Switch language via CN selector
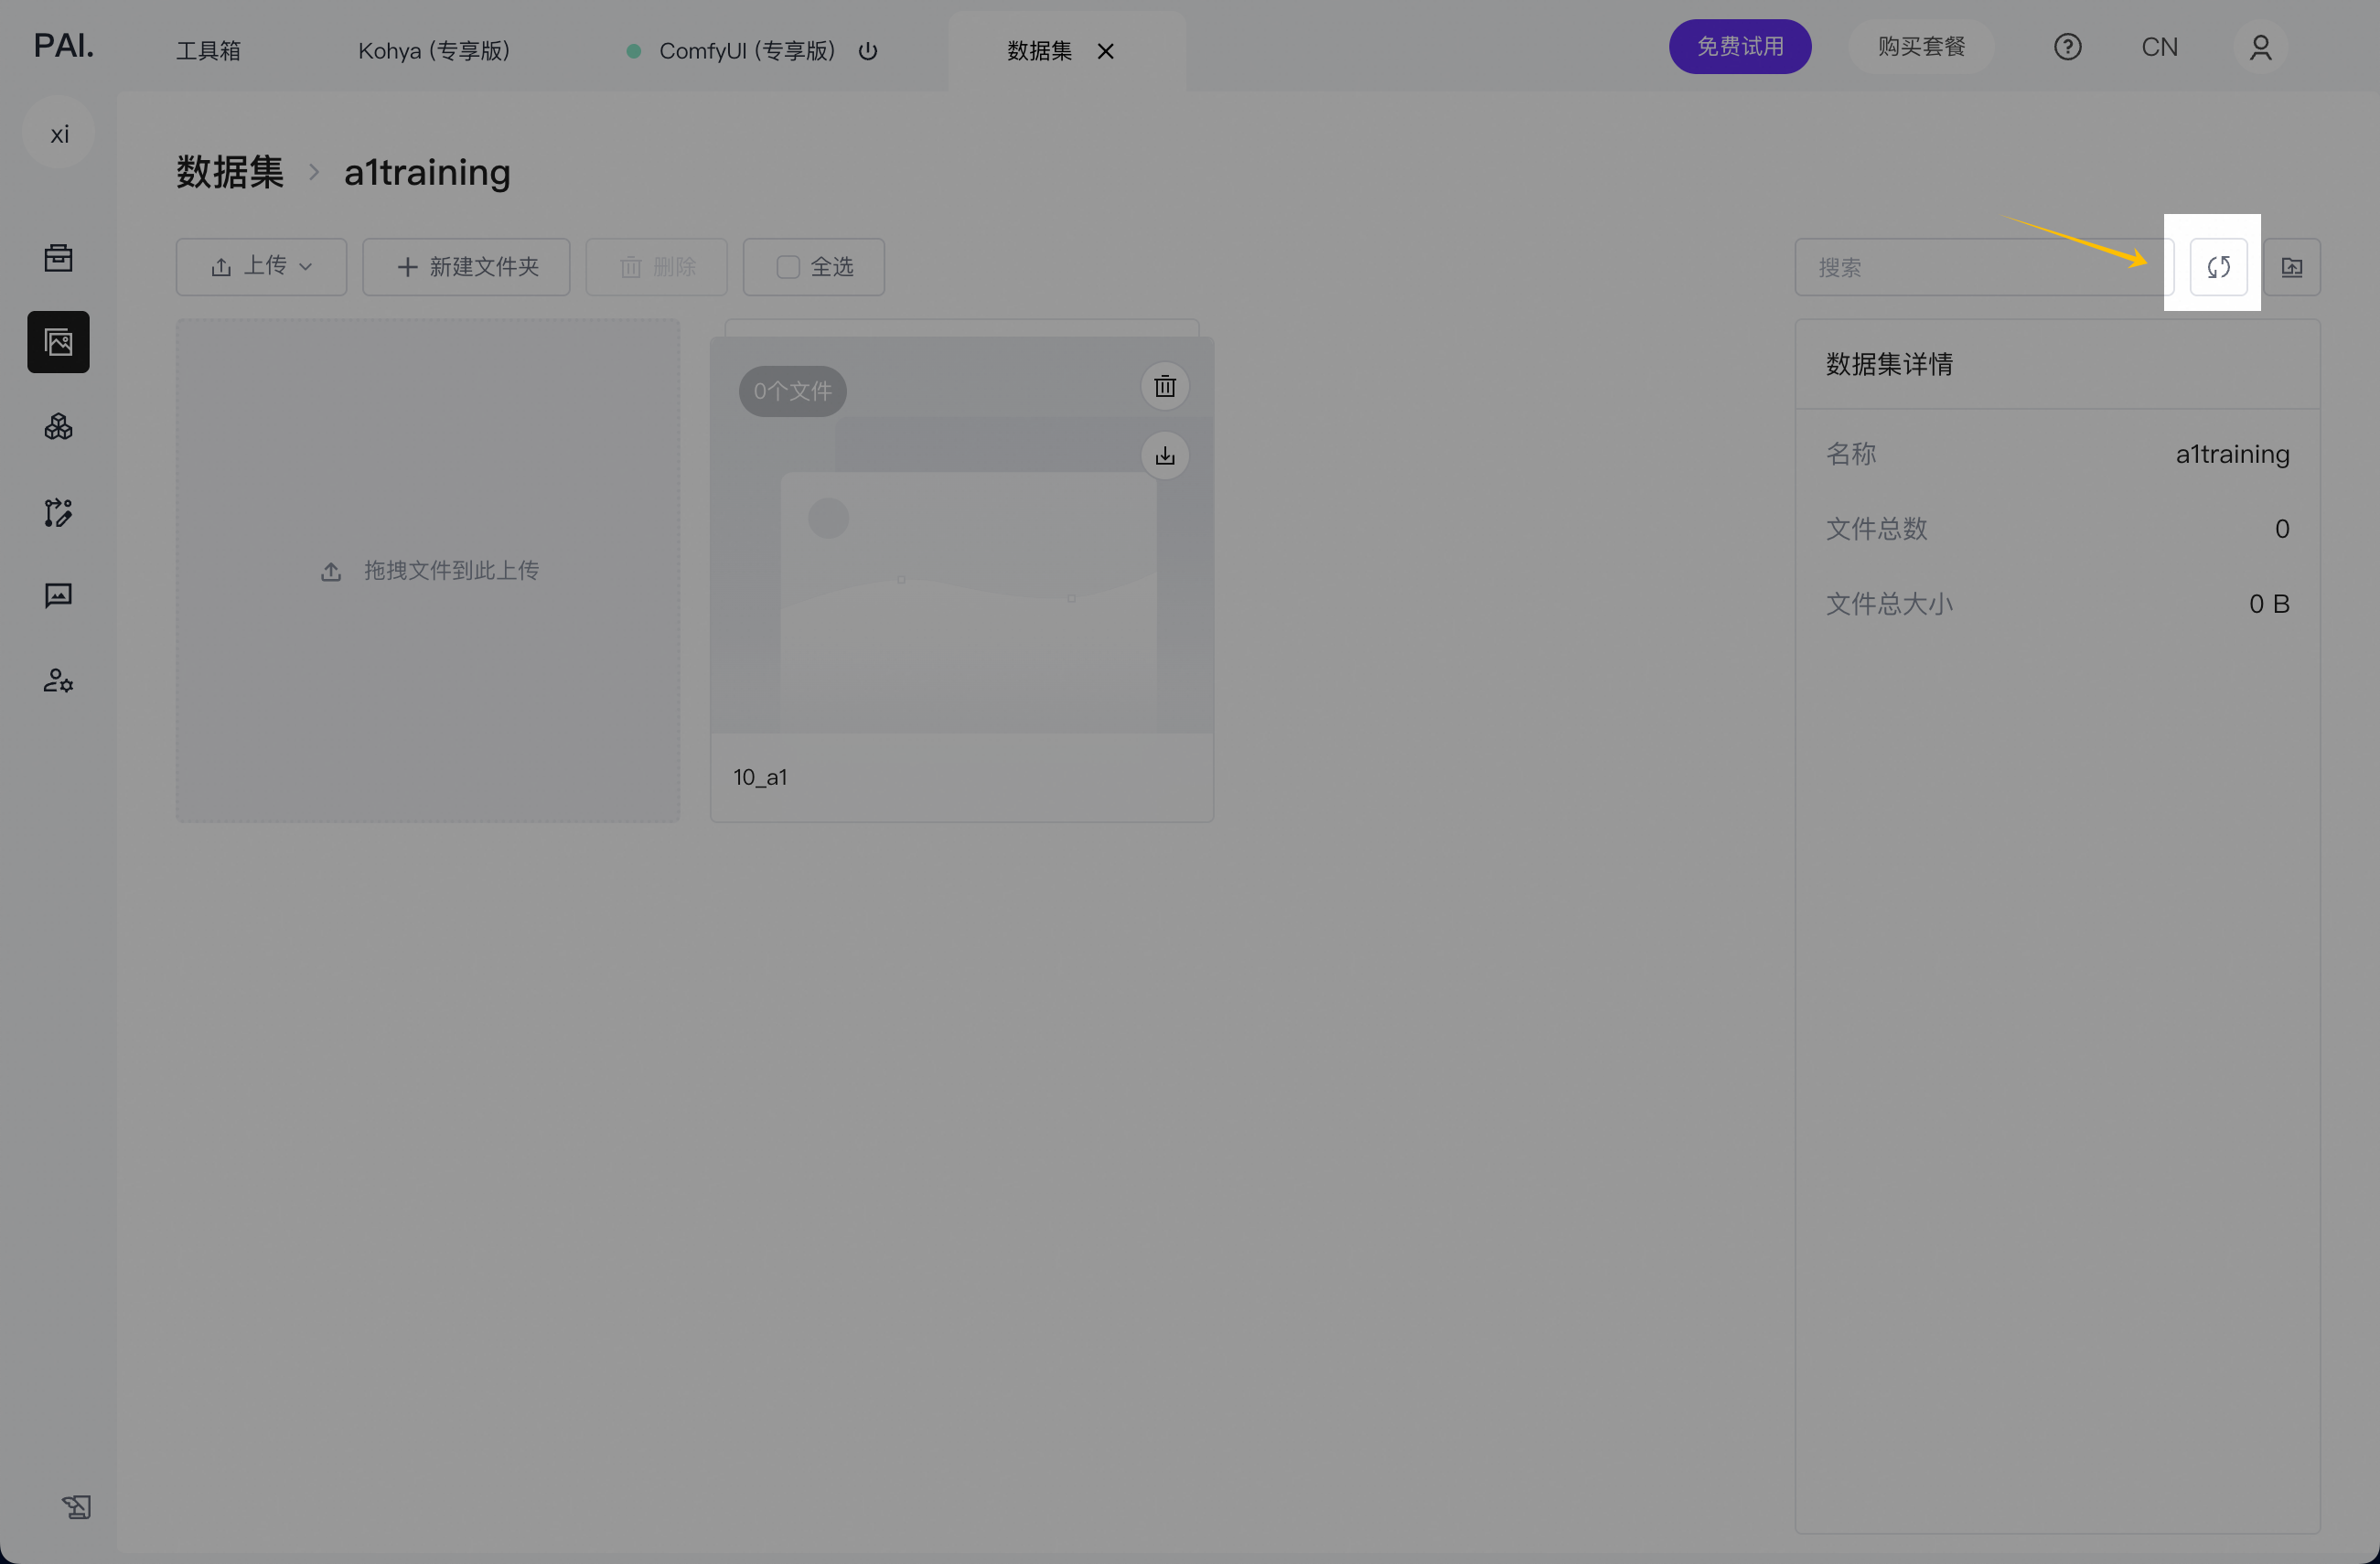Screen dimensions: 2380x1564 click(x=2158, y=47)
